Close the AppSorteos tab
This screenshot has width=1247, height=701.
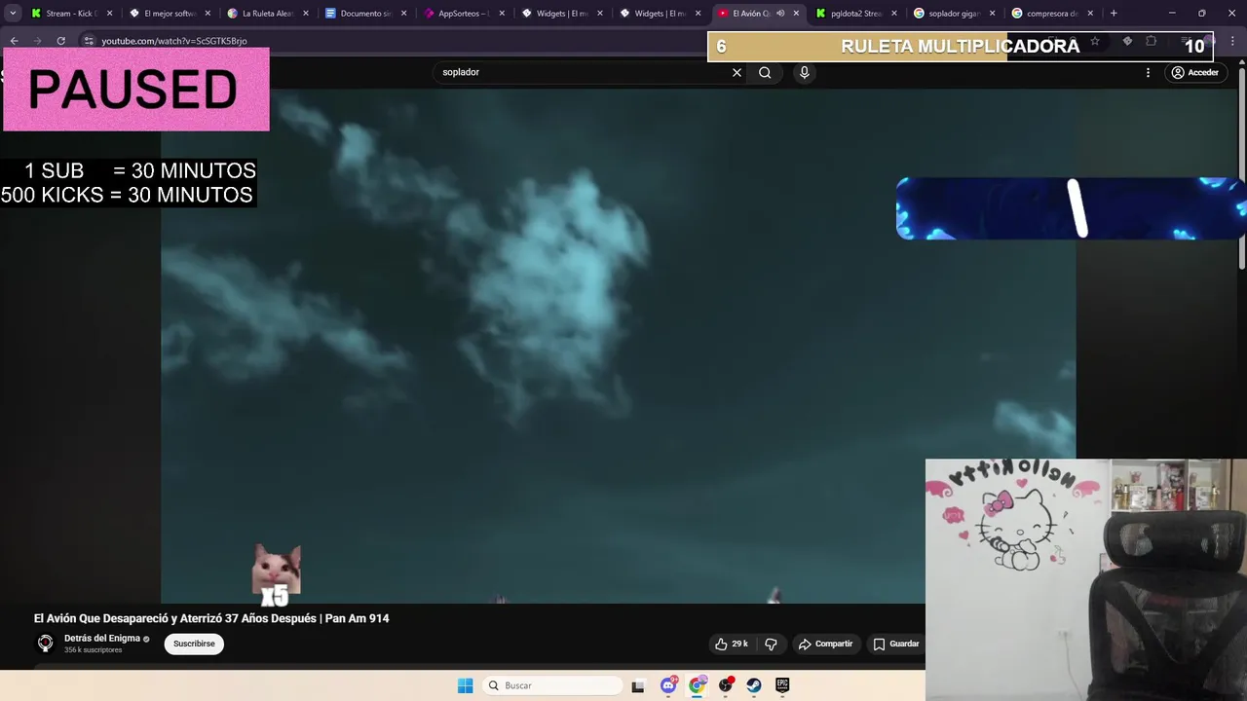pos(502,14)
